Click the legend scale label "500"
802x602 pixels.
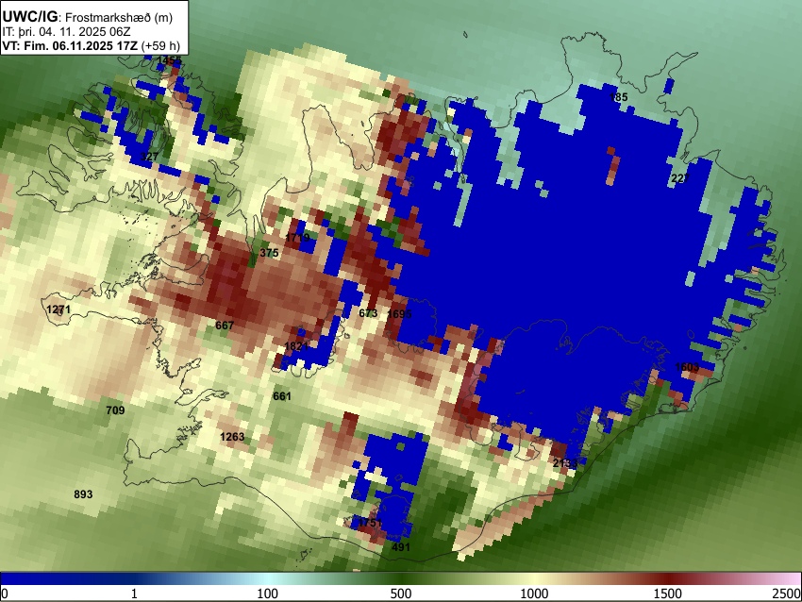pos(401,594)
